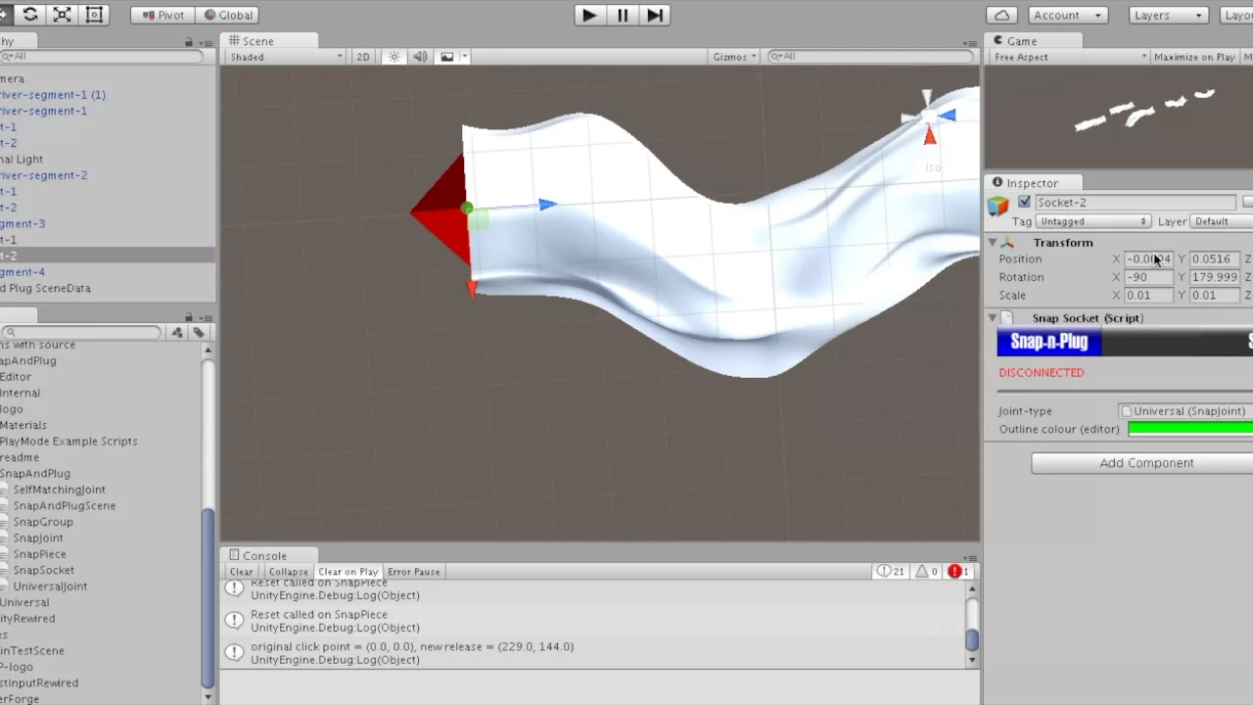Toggle Maximize on Play
The image size is (1253, 705).
1194,57
